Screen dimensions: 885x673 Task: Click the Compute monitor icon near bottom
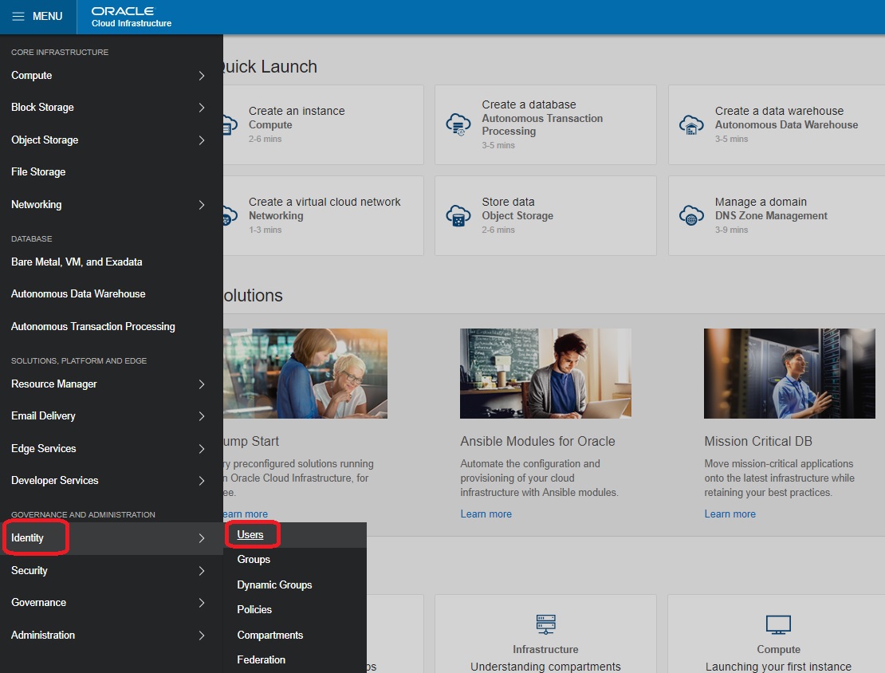pos(777,624)
